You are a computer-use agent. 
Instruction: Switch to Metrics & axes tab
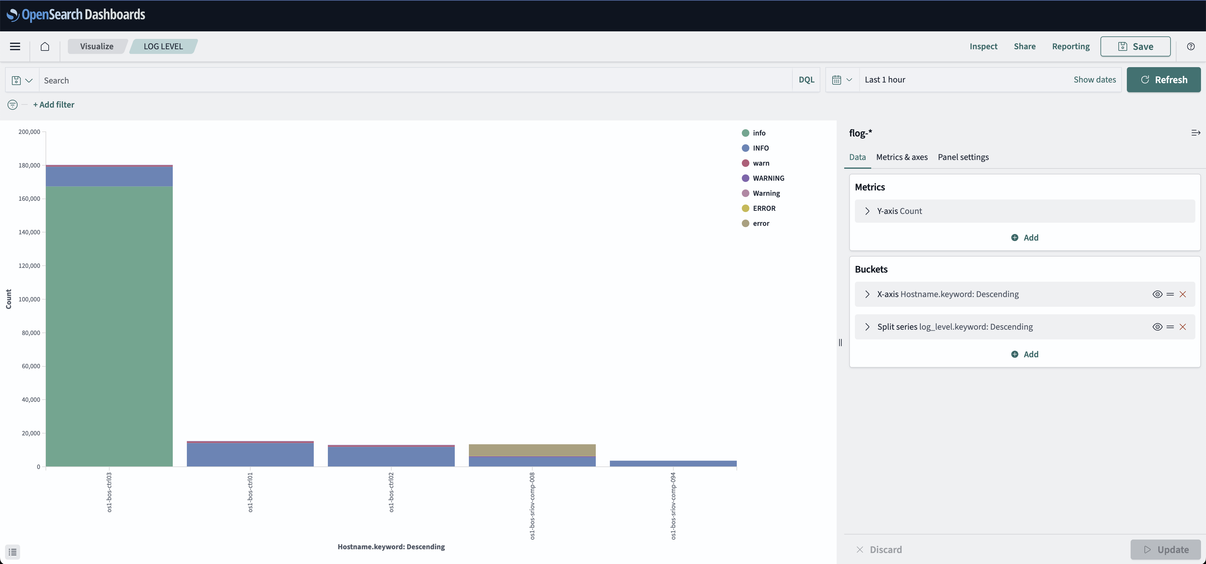pyautogui.click(x=902, y=157)
